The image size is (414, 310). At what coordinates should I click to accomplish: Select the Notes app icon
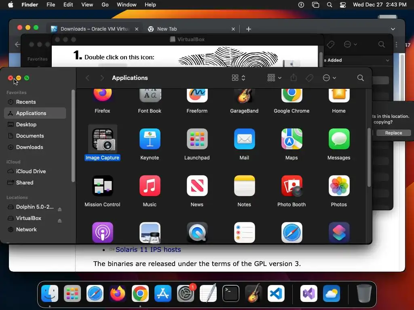click(x=244, y=186)
